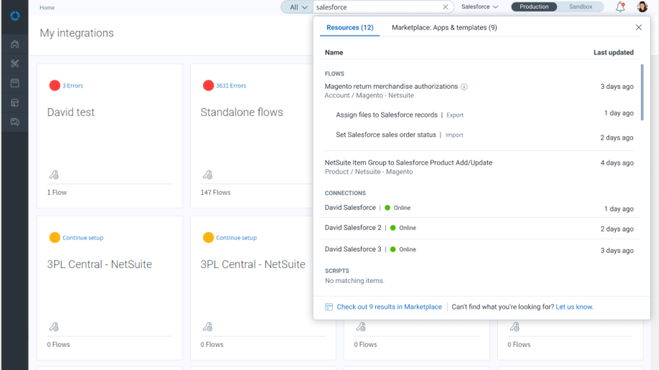Screen dimensions: 659x370
Task: Switch environment to Sandbox
Action: tap(581, 7)
